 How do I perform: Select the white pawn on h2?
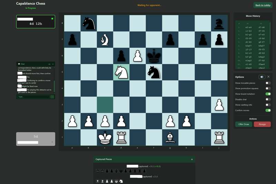click(187, 121)
